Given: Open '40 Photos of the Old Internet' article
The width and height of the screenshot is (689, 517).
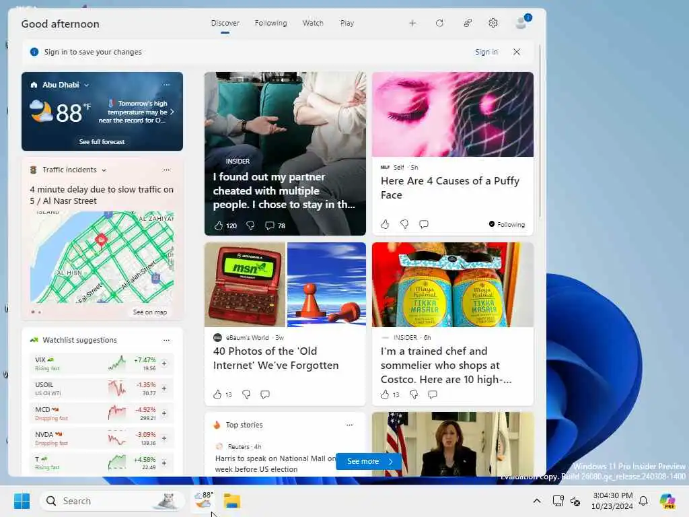Looking at the screenshot, I should tap(276, 358).
